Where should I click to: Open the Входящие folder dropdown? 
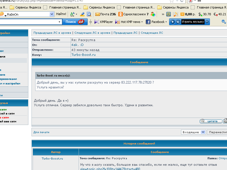click(x=193, y=132)
